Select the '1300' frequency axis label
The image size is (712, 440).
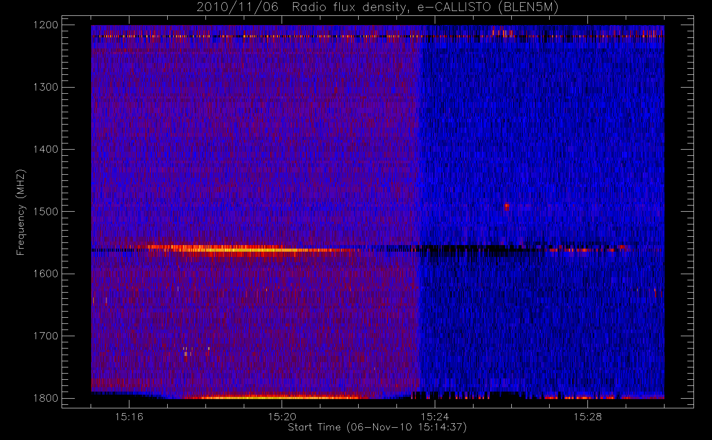tap(46, 87)
